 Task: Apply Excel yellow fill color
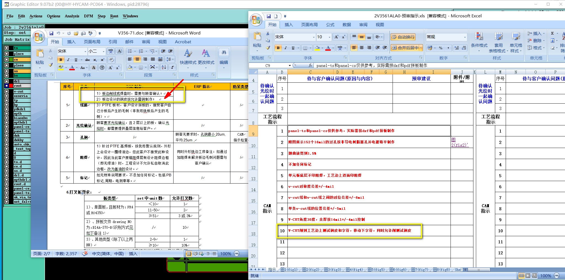click(317, 48)
